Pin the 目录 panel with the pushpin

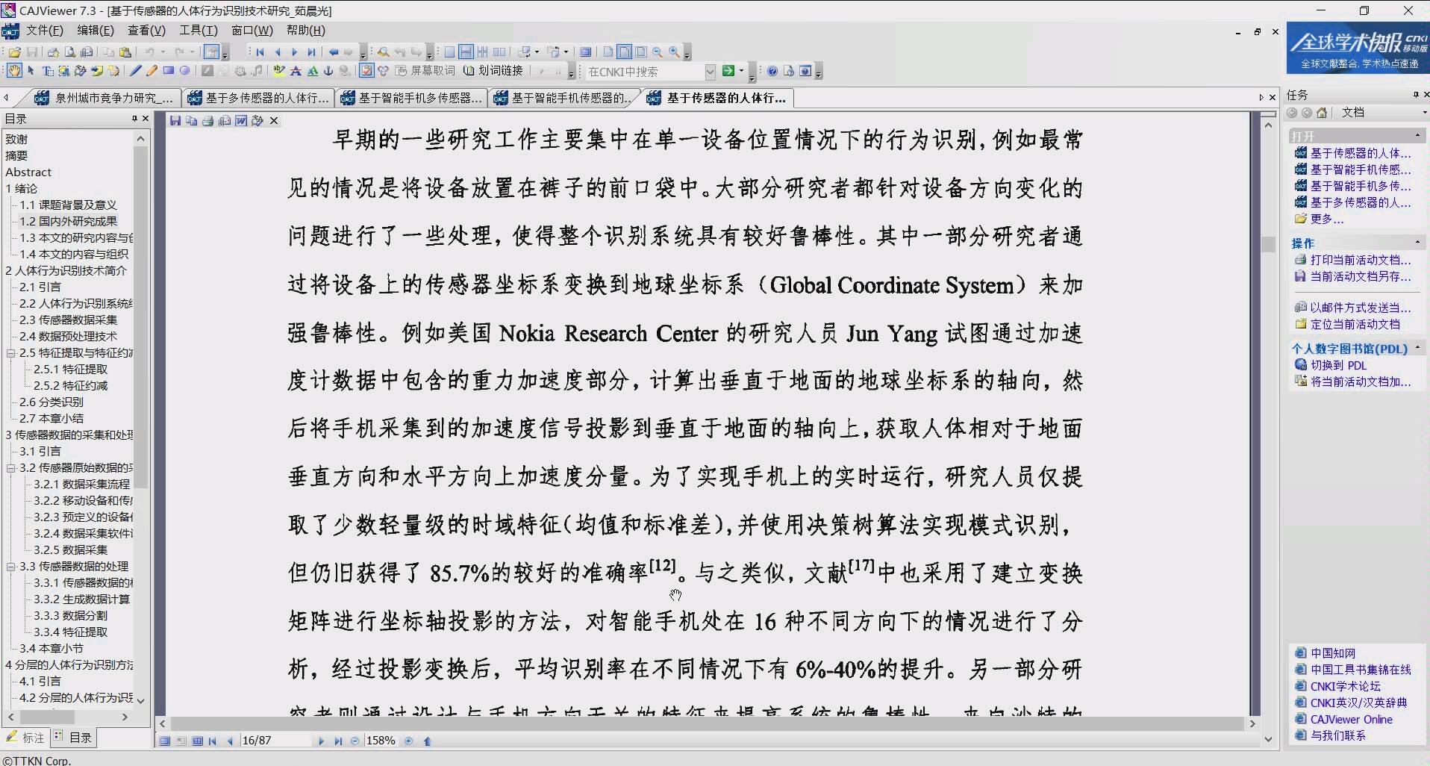tap(134, 118)
